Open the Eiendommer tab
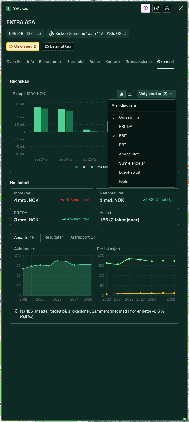Screen dimensions: 189x422 point(50,62)
